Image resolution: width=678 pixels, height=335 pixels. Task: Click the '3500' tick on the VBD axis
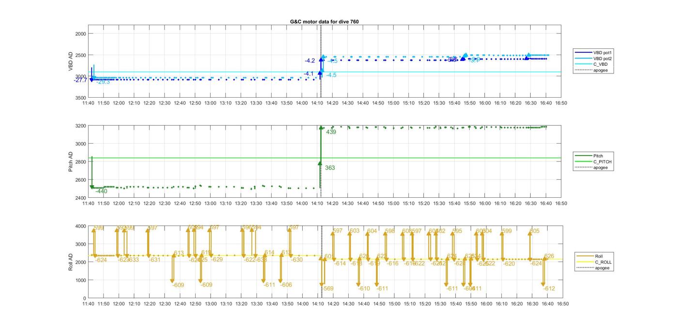80,98
